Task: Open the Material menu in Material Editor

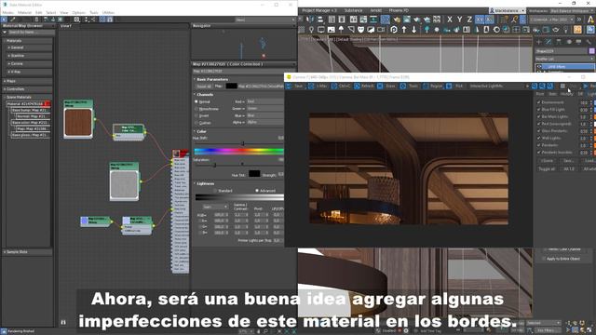Action: coord(25,12)
